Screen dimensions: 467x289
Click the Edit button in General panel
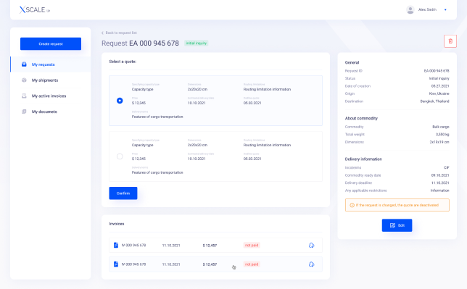pos(397,225)
